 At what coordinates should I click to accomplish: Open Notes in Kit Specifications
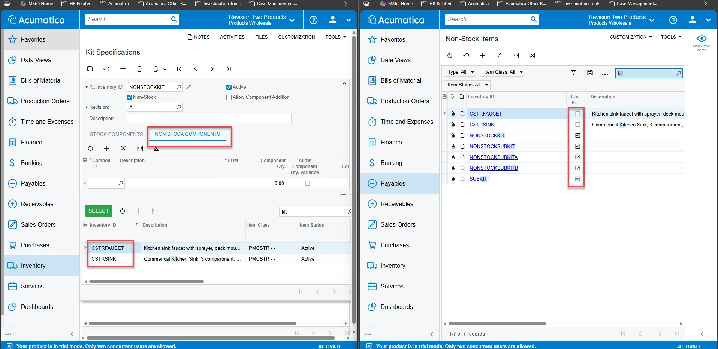point(199,37)
